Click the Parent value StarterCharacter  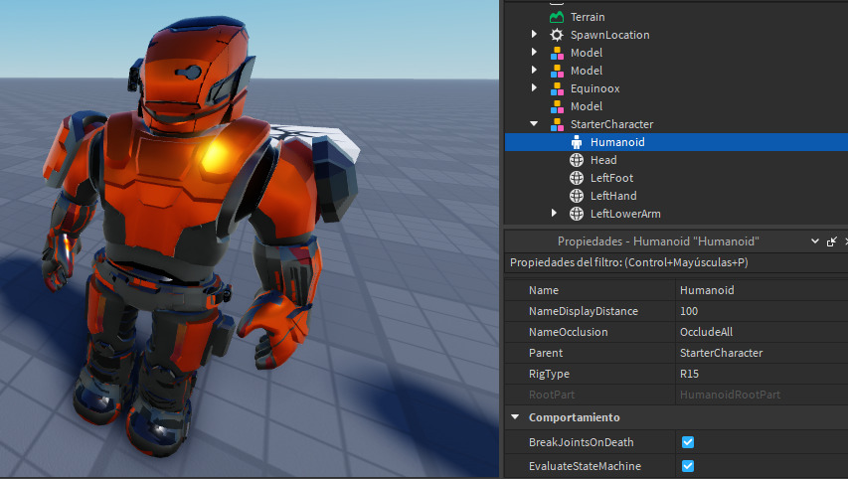pos(762,353)
